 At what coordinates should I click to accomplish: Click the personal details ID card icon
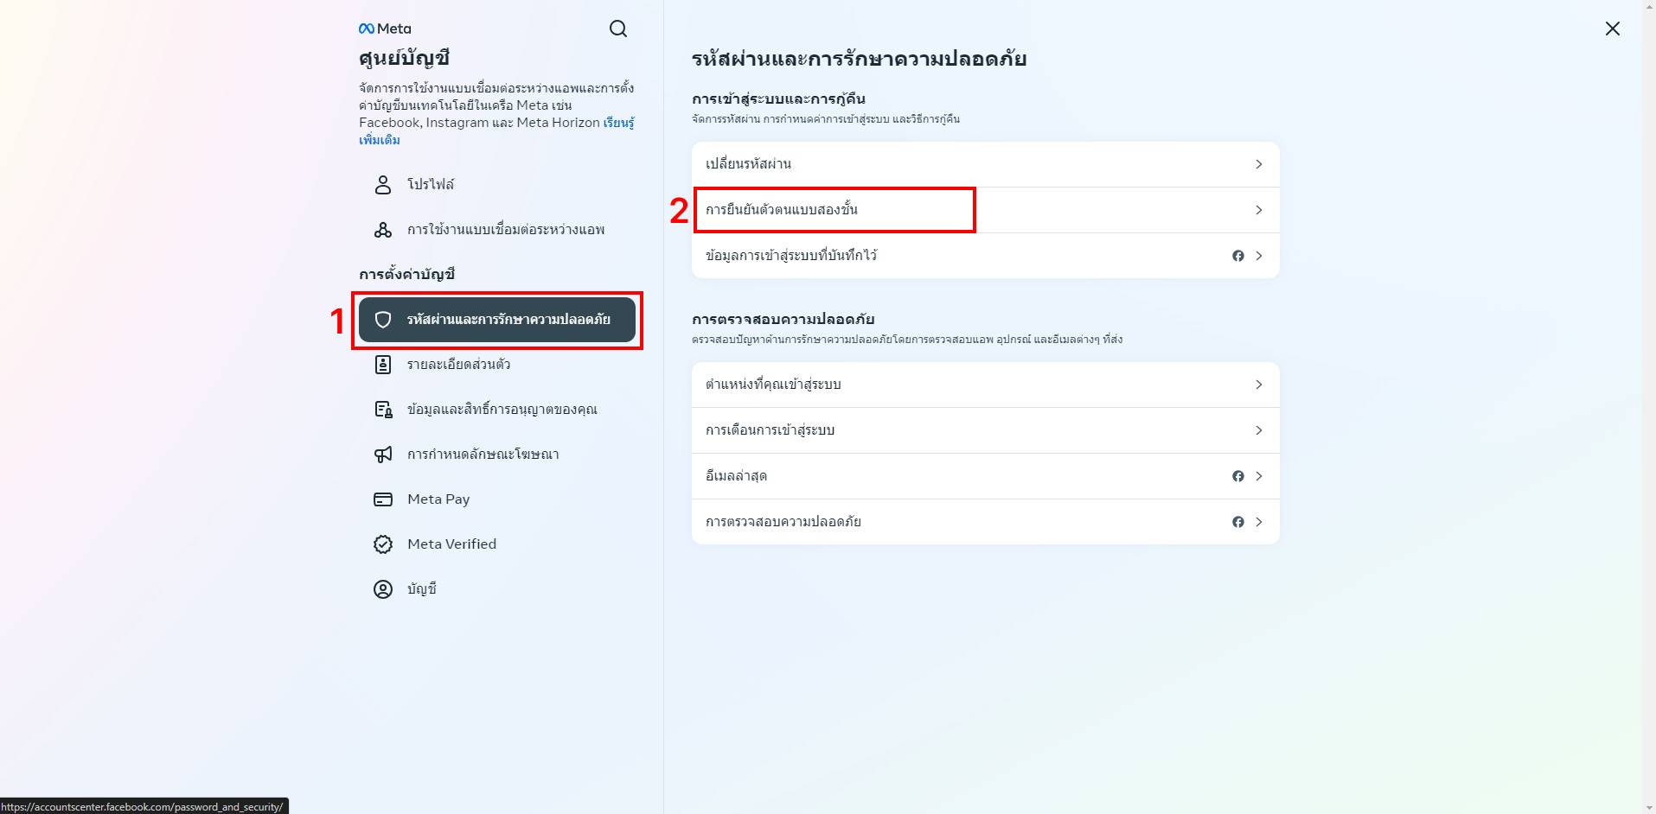click(383, 365)
